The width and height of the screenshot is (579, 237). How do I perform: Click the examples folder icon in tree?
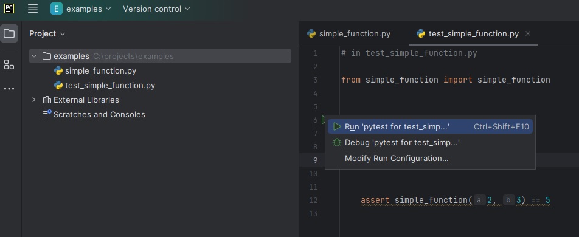click(x=46, y=56)
